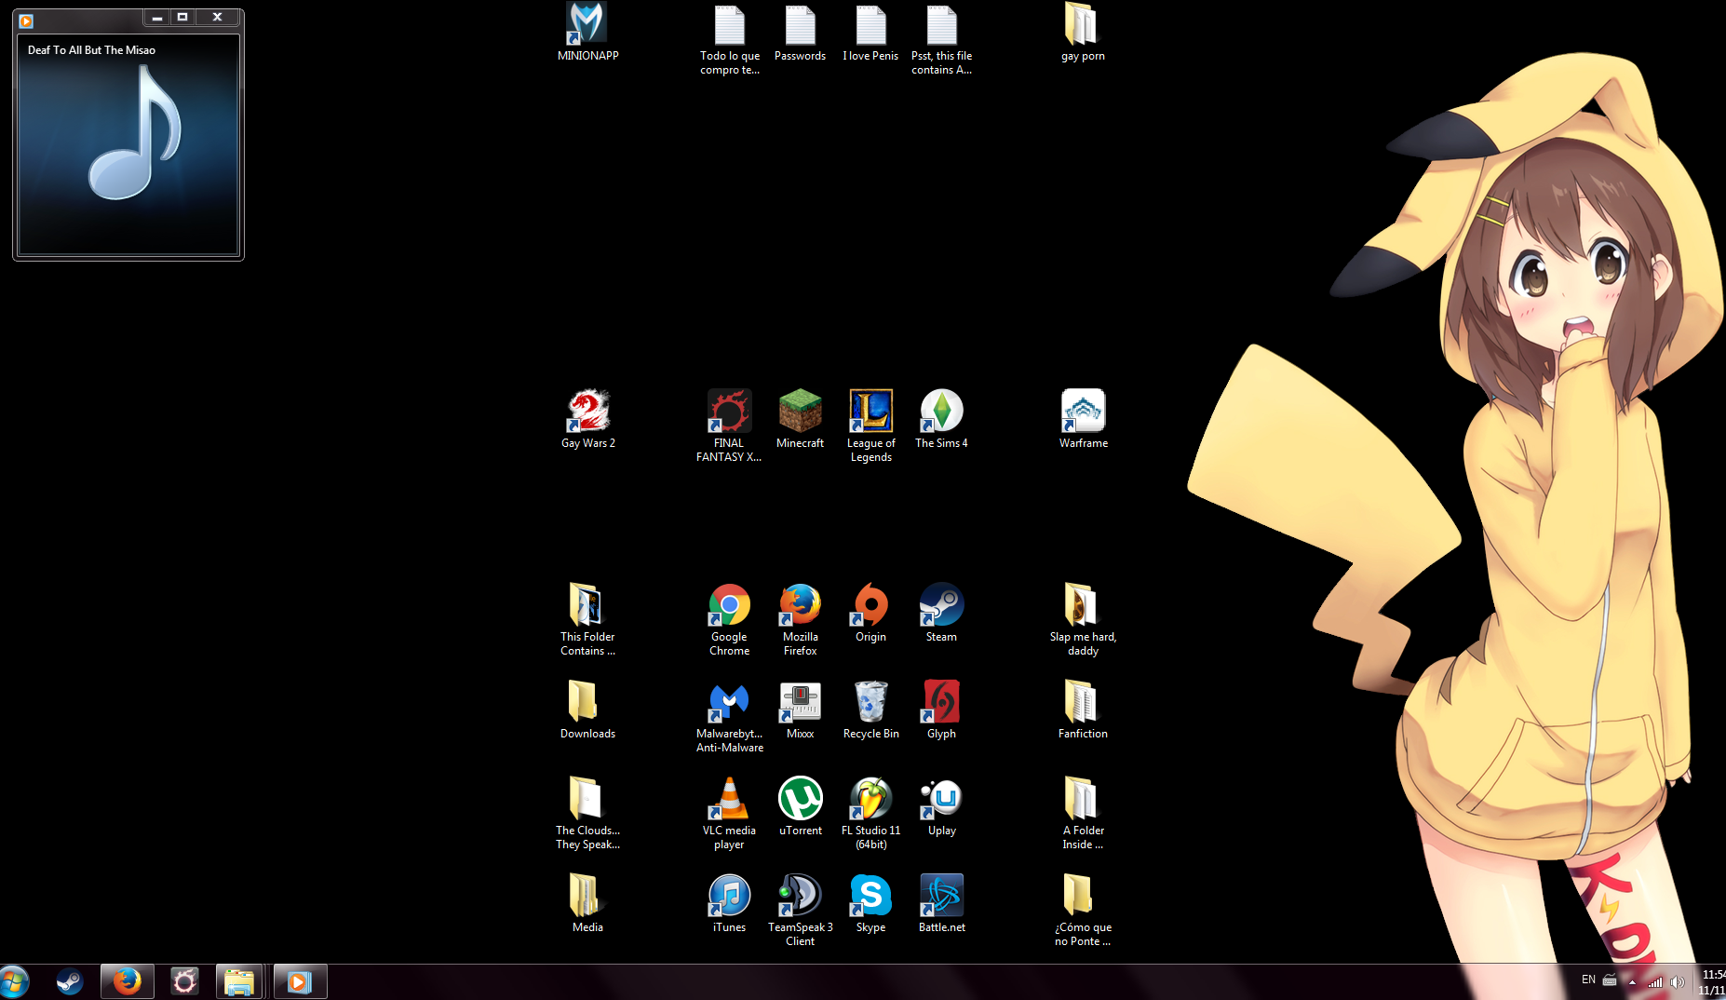The height and width of the screenshot is (1000, 1726).
Task: Launch the Glyph client
Action: point(941,709)
